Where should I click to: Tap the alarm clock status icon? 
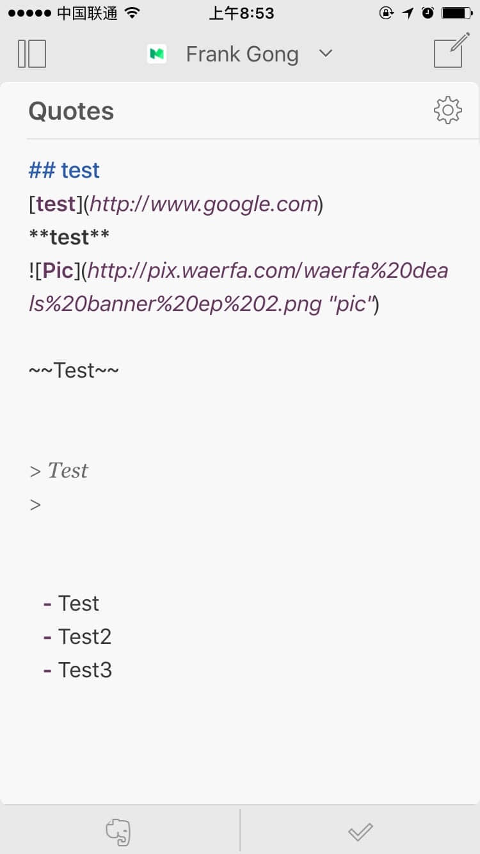(x=428, y=13)
